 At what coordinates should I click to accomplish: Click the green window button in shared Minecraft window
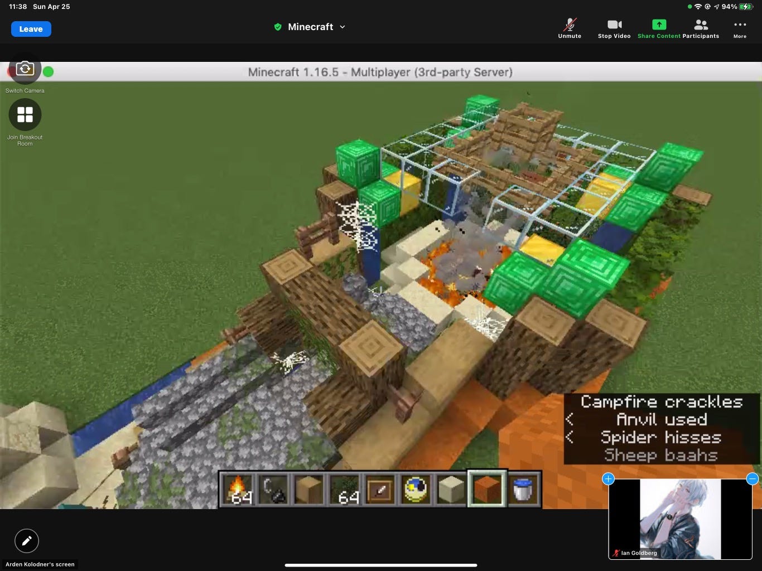49,71
